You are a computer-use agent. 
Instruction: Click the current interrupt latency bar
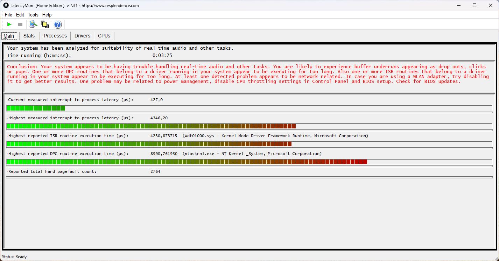coord(36,108)
